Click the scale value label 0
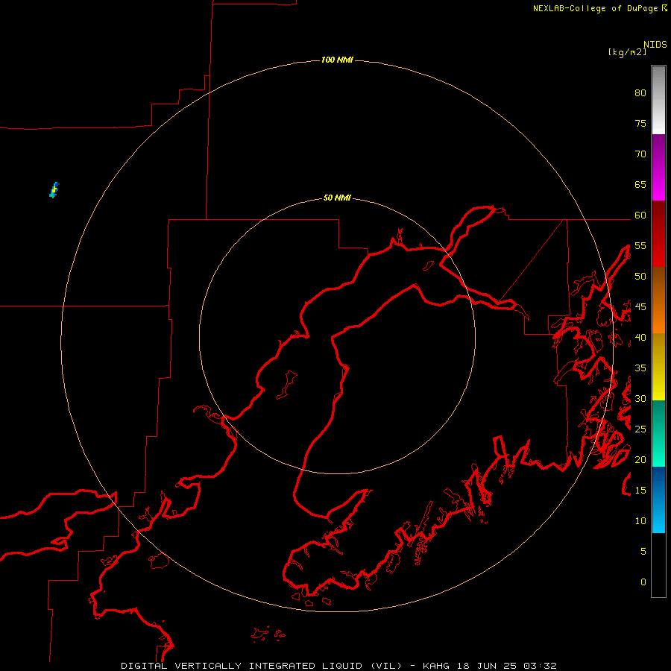Screen dimensions: 671x671 (643, 582)
